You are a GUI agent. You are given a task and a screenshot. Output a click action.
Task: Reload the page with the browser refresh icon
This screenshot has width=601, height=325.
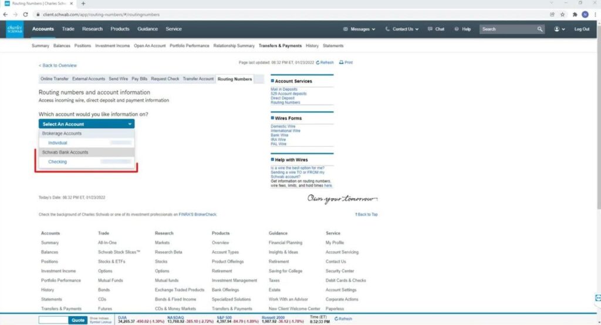pos(25,15)
